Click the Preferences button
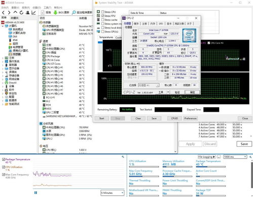 coord(191,118)
